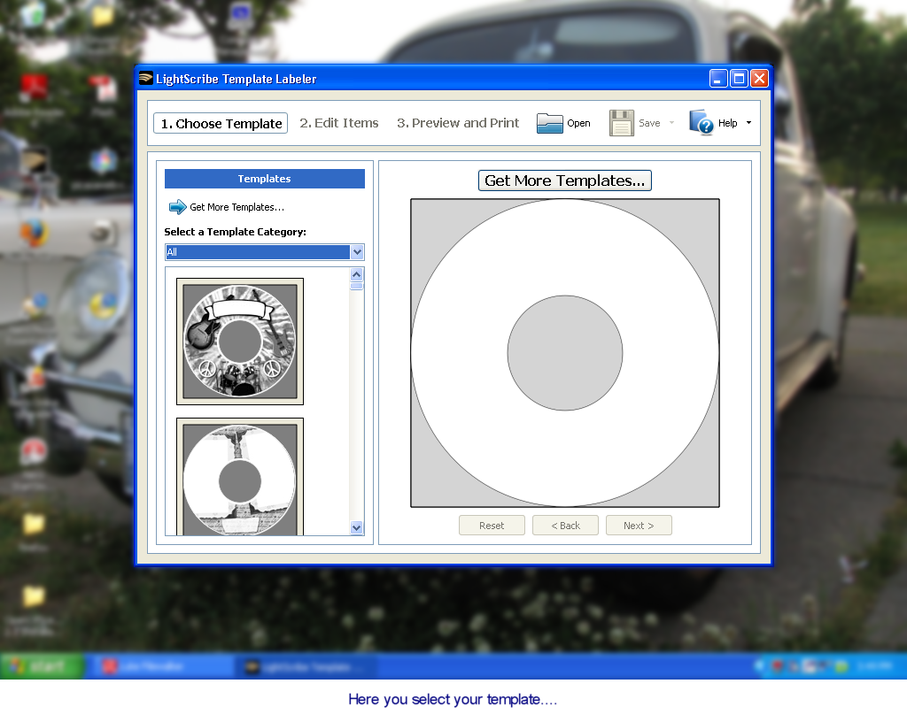
Task: Click the Reset button
Action: [x=492, y=526]
